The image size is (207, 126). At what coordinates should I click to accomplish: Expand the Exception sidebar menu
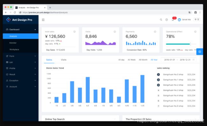pos(21,81)
